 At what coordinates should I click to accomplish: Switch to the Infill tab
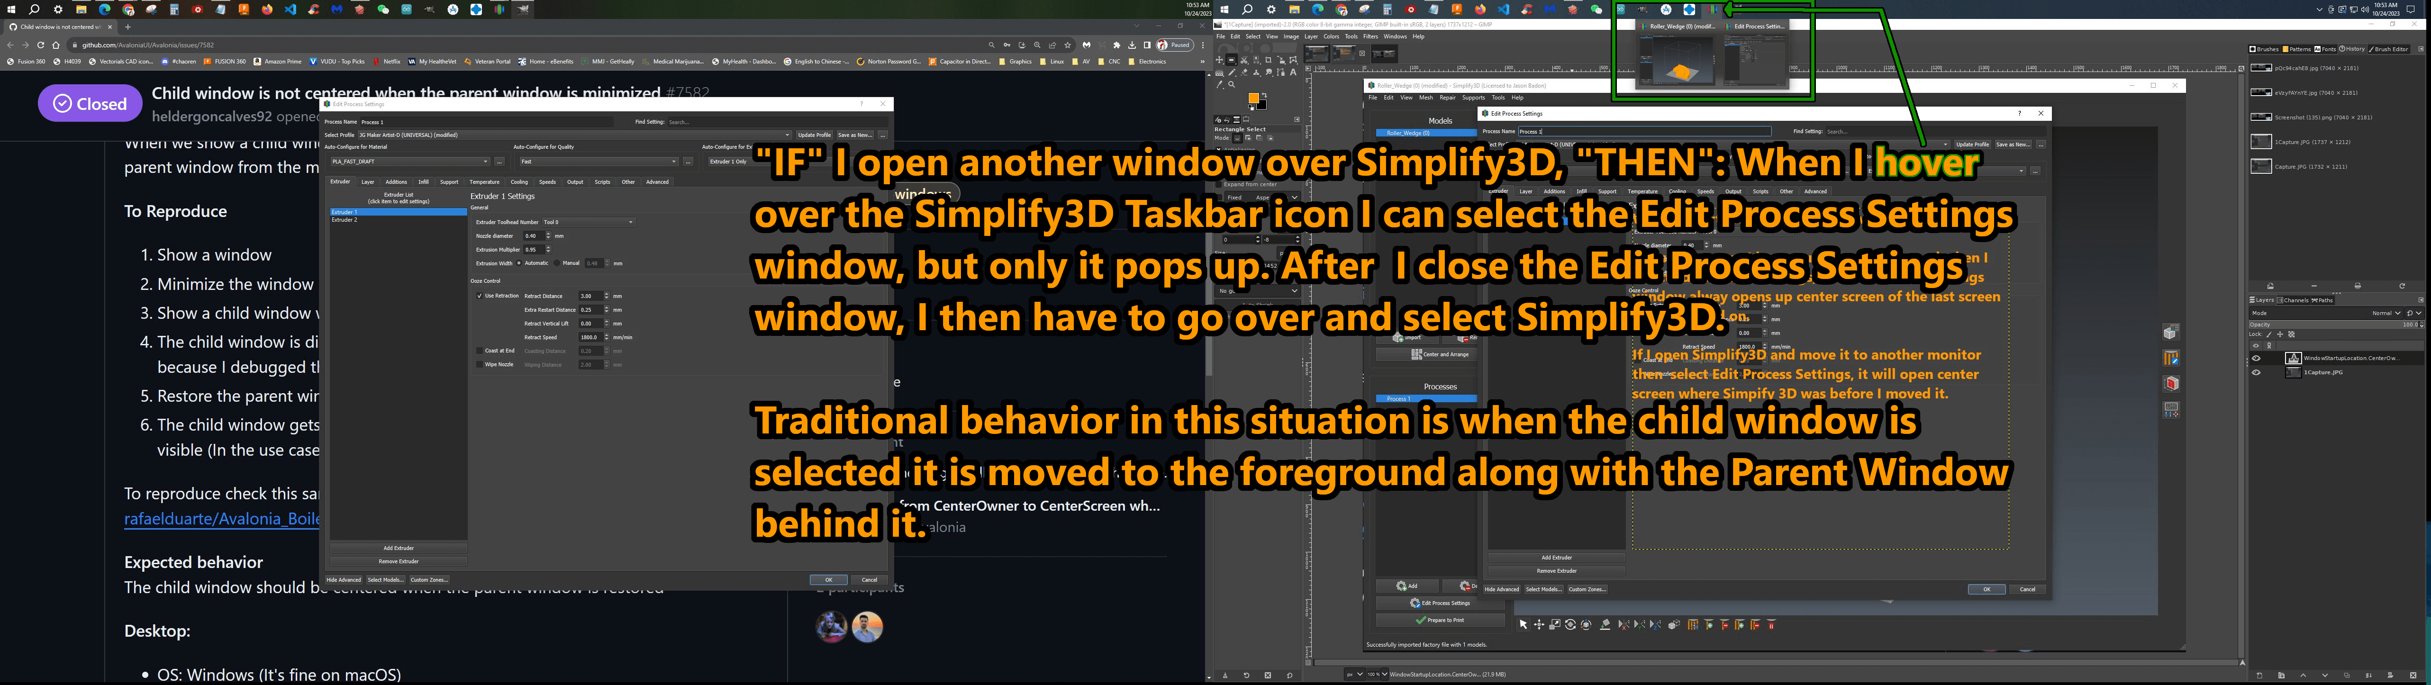click(424, 182)
